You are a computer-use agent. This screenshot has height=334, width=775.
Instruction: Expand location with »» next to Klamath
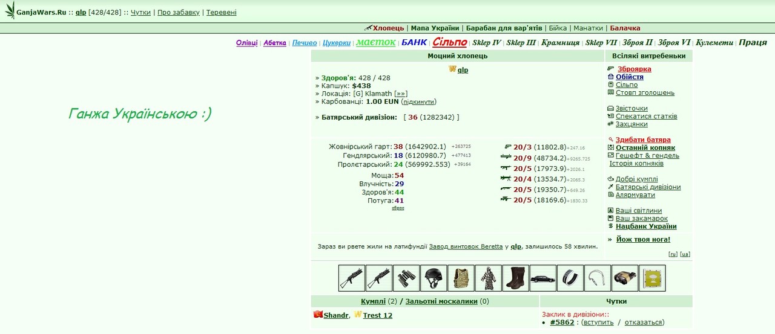401,94
